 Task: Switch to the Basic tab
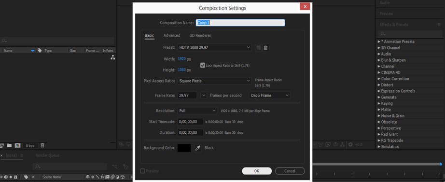click(x=149, y=36)
